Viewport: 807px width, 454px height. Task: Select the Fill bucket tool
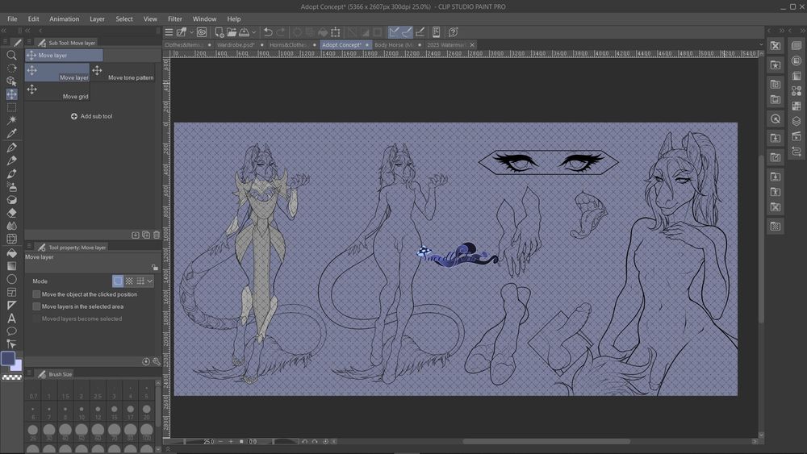click(x=11, y=252)
